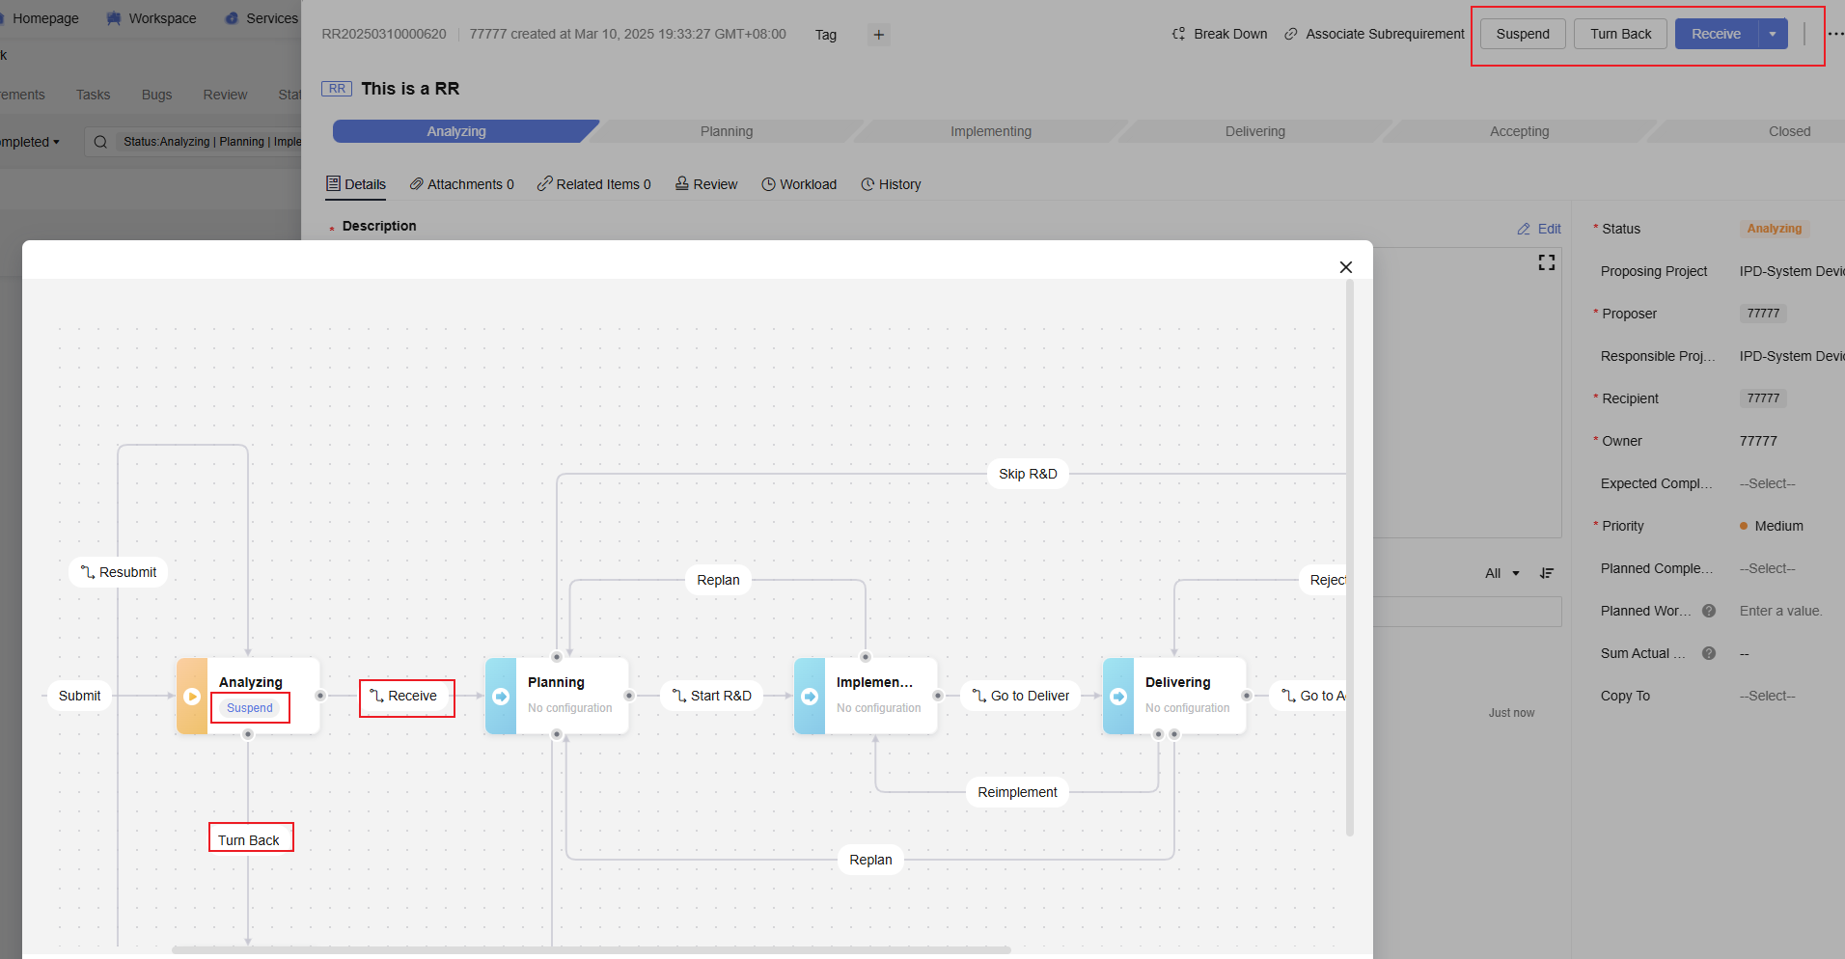Click the Planning node arrow icon
Image resolution: width=1845 pixels, height=959 pixels.
coord(501,697)
